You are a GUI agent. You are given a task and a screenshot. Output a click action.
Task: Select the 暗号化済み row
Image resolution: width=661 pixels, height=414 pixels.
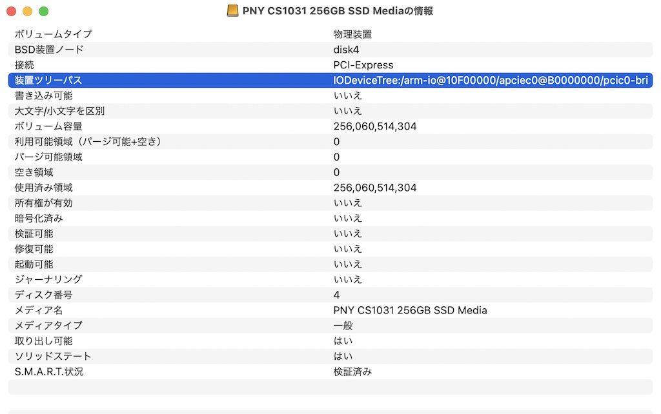[x=330, y=218]
